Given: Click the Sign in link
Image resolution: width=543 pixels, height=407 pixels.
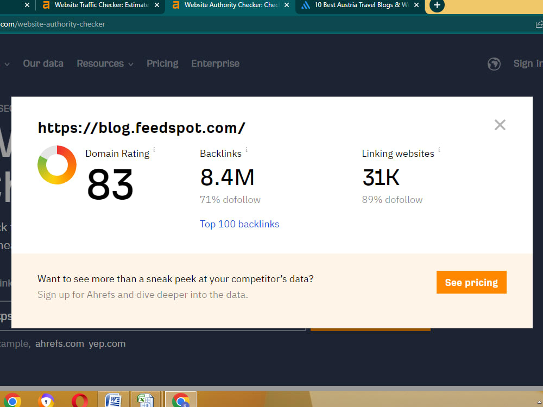Looking at the screenshot, I should point(528,63).
